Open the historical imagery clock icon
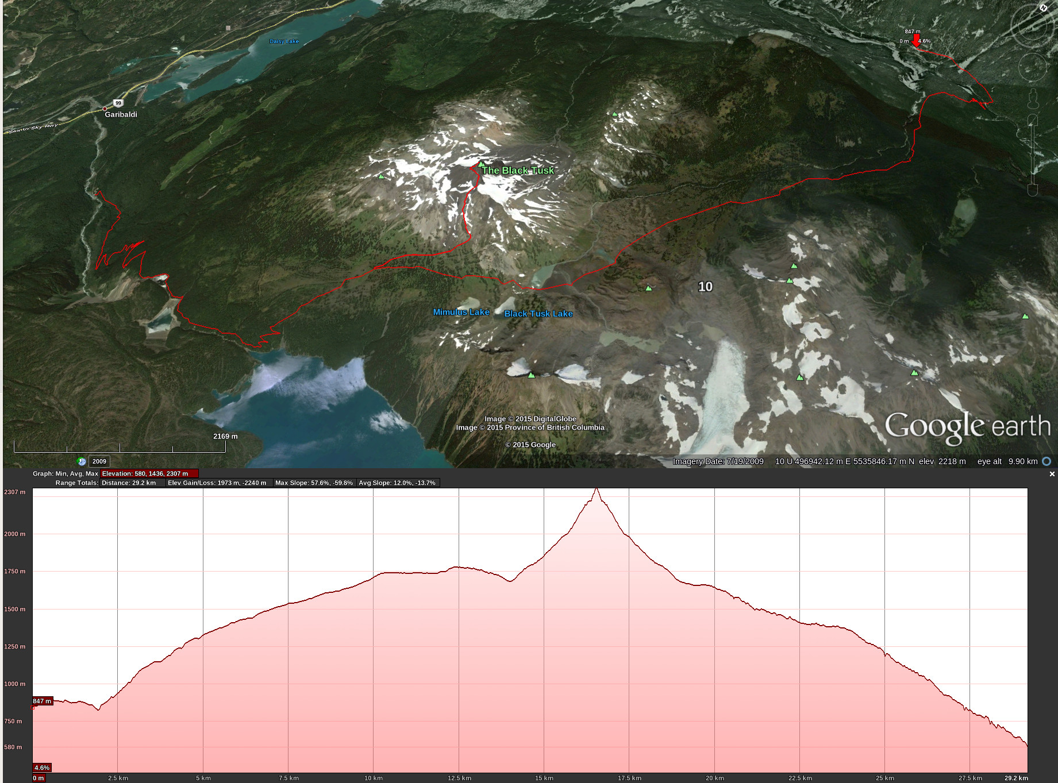This screenshot has height=783, width=1058. coord(82,461)
